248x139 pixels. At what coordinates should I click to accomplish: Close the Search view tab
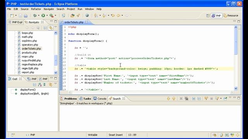[x=124, y=98]
